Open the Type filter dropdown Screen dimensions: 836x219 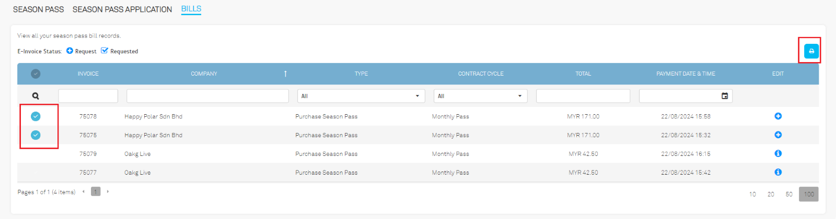coord(361,96)
